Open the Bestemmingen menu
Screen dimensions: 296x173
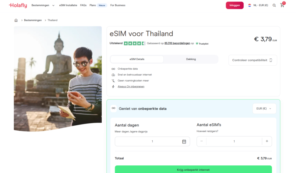coord(41,5)
